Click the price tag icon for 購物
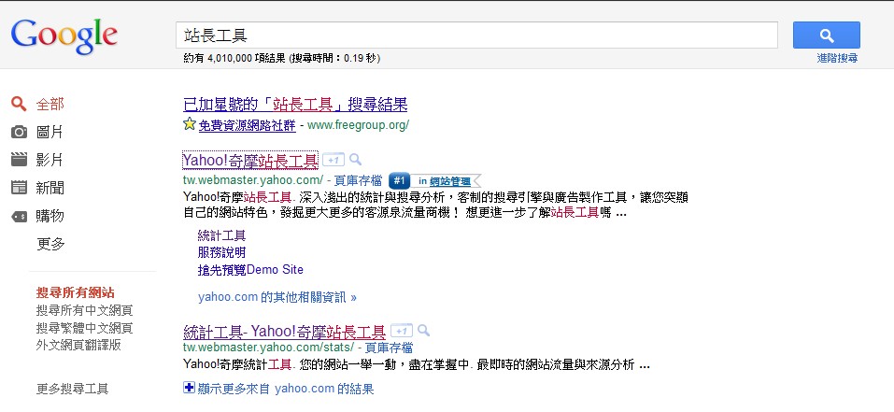Viewport: 894px width, 412px height. point(19,216)
